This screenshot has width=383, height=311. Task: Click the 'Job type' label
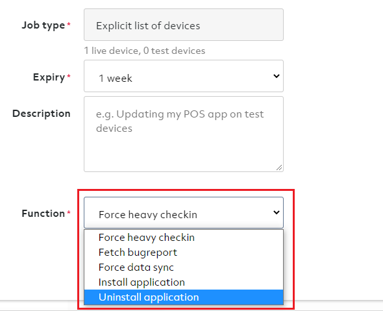click(x=43, y=25)
